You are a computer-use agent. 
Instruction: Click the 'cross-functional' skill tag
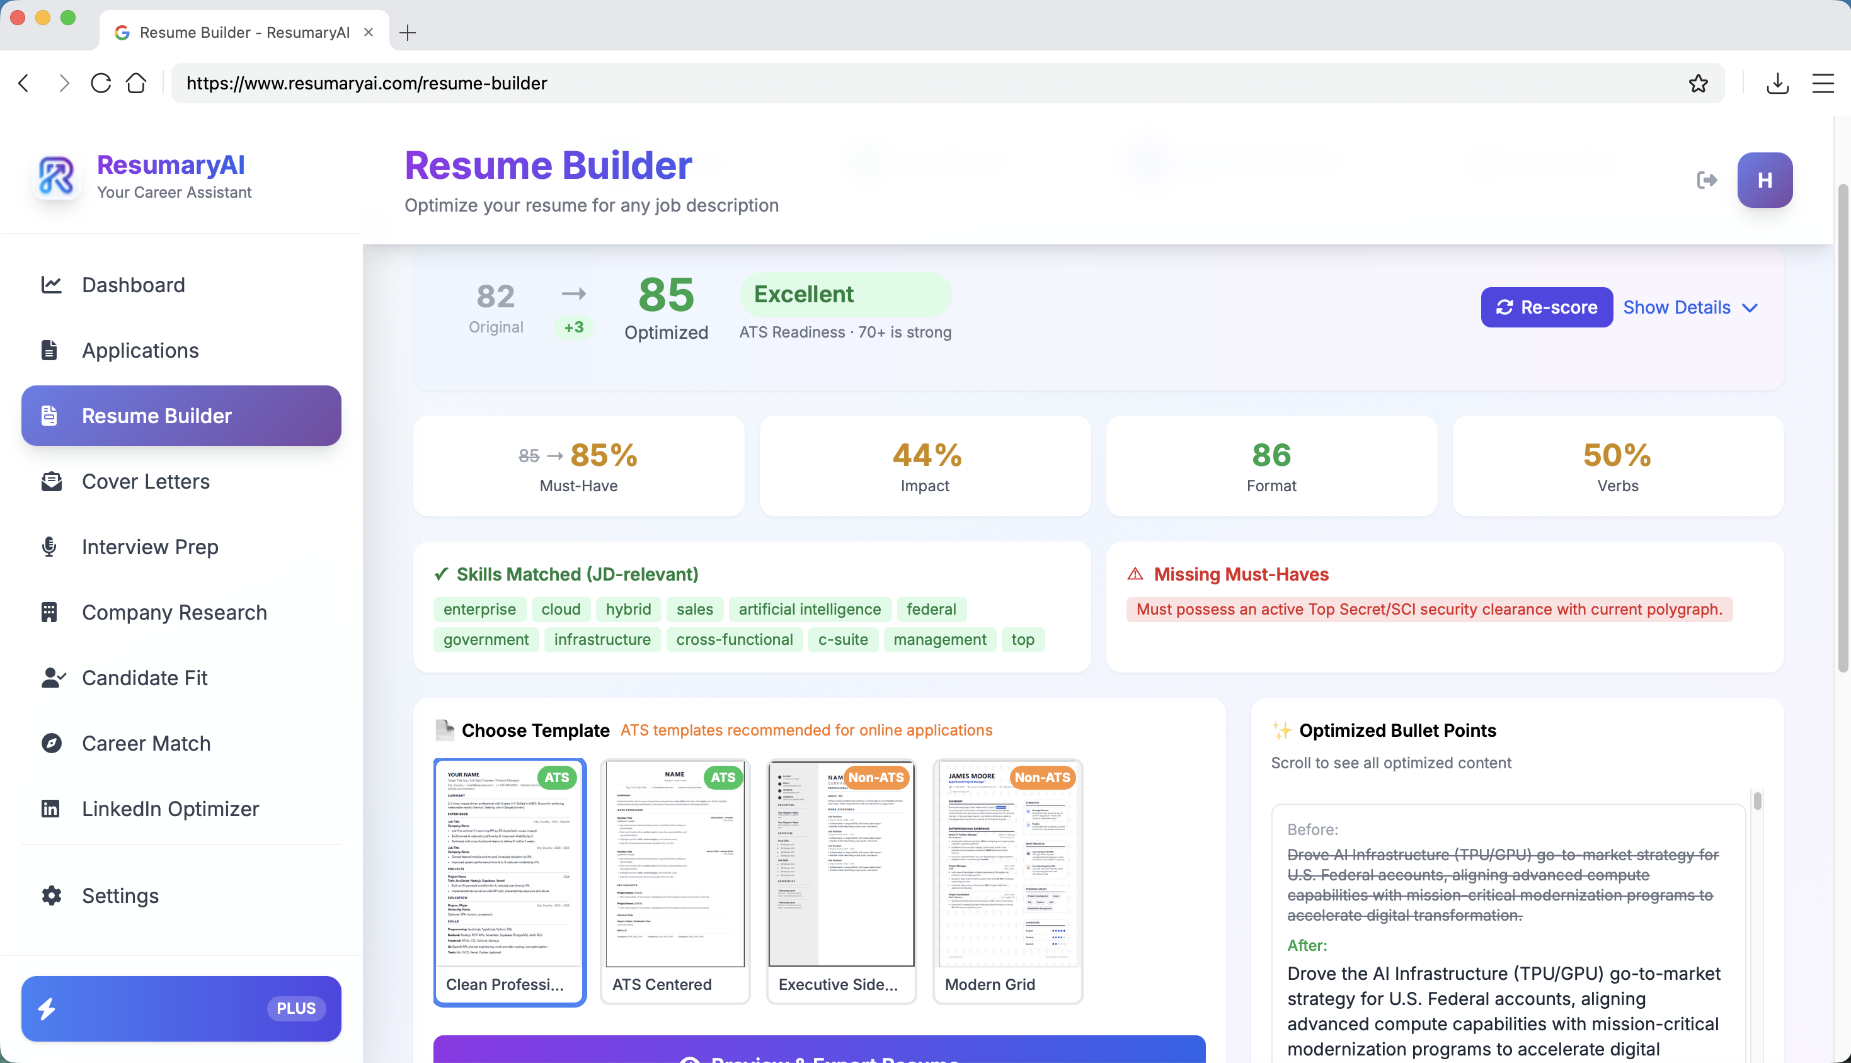[x=735, y=640]
